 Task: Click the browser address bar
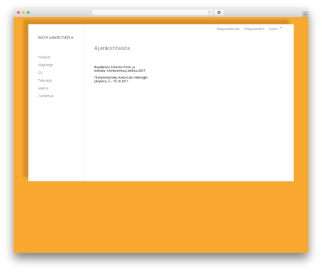pos(153,13)
